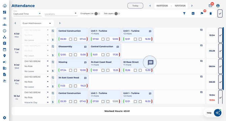Open No Role dropdown for 9 Jul
226x121 pixels.
coord(36,82)
